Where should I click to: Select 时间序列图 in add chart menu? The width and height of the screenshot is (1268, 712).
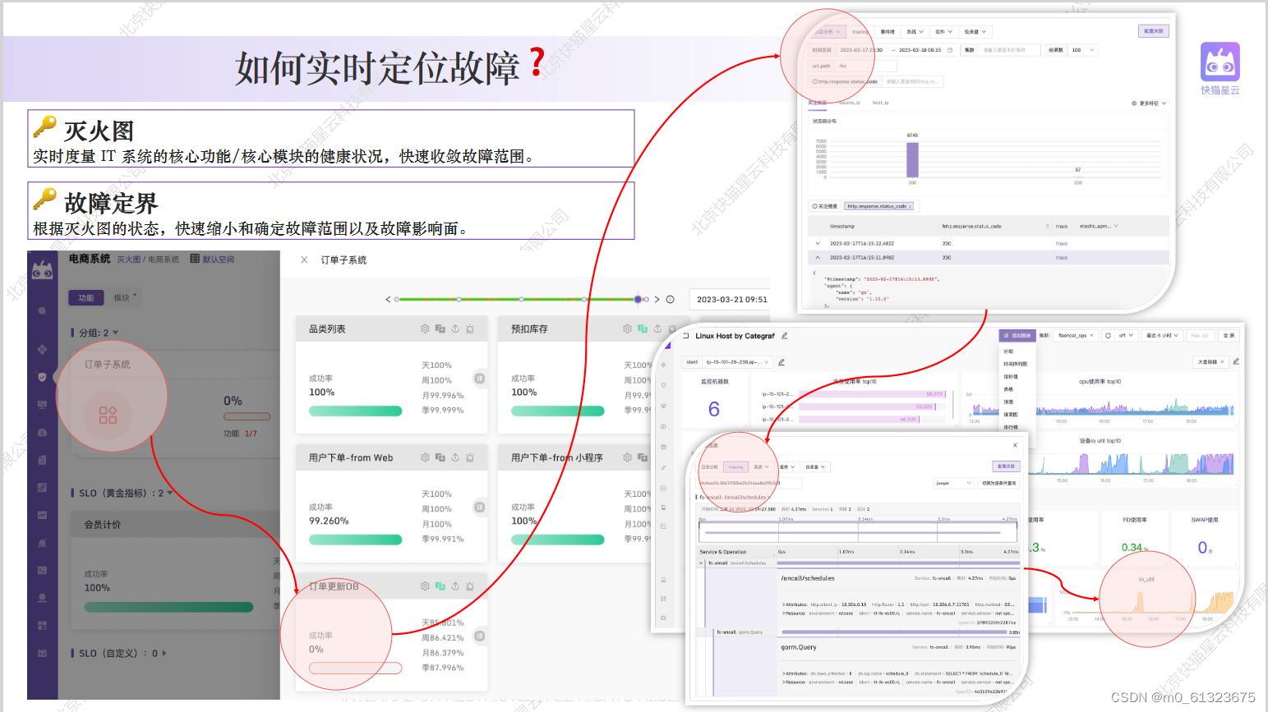pyautogui.click(x=1015, y=363)
